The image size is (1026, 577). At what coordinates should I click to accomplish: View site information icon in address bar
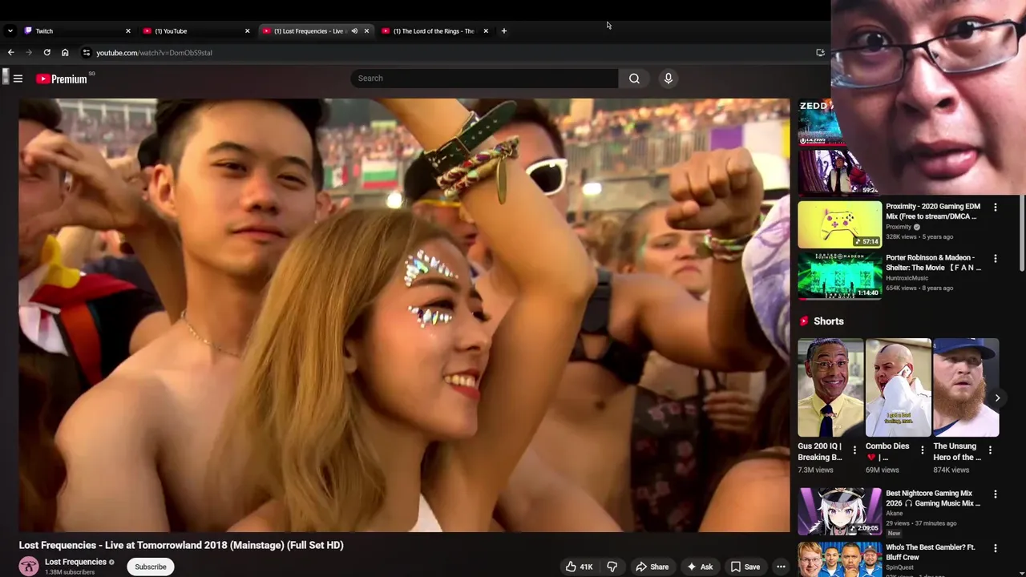point(86,53)
